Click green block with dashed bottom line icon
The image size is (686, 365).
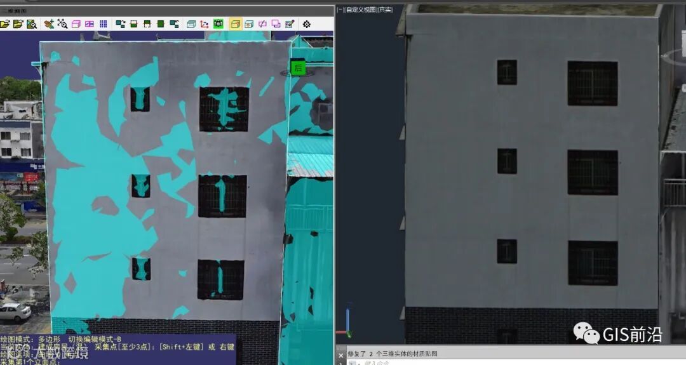pyautogui.click(x=147, y=24)
